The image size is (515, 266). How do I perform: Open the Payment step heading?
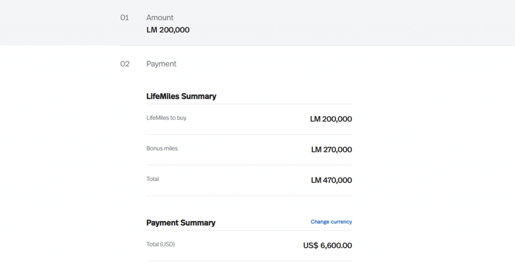161,64
